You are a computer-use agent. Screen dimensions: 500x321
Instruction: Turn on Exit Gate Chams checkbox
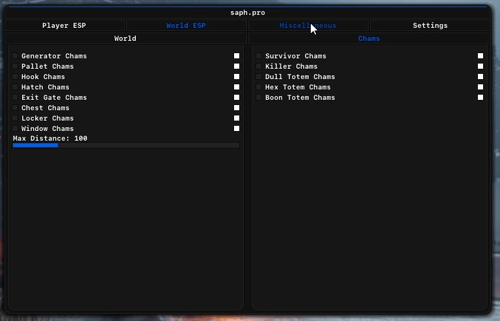click(x=15, y=97)
